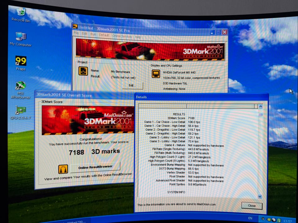Viewport: 298px width, 223px height.
Task: Select the Game 2 - Dragothic - Low Detail row
Action: tap(173, 130)
